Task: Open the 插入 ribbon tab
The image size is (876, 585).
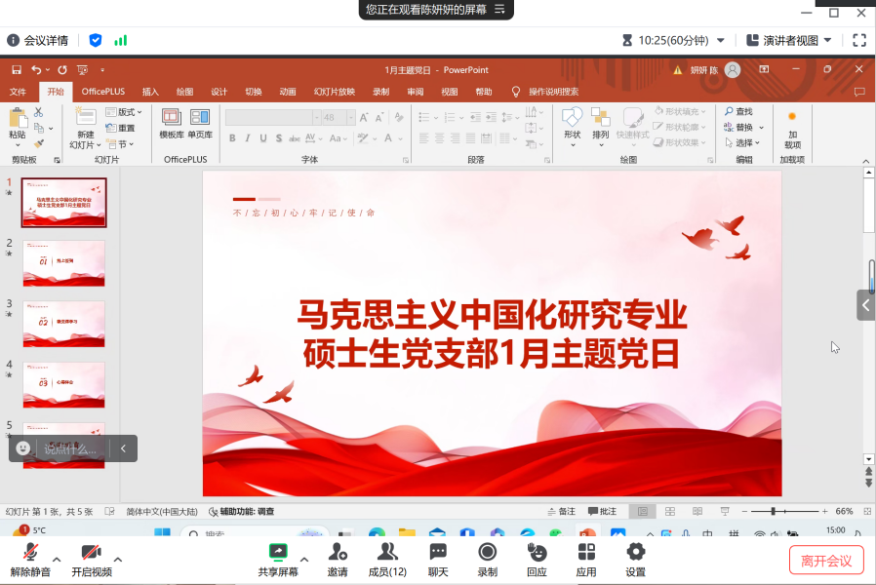Action: click(150, 92)
